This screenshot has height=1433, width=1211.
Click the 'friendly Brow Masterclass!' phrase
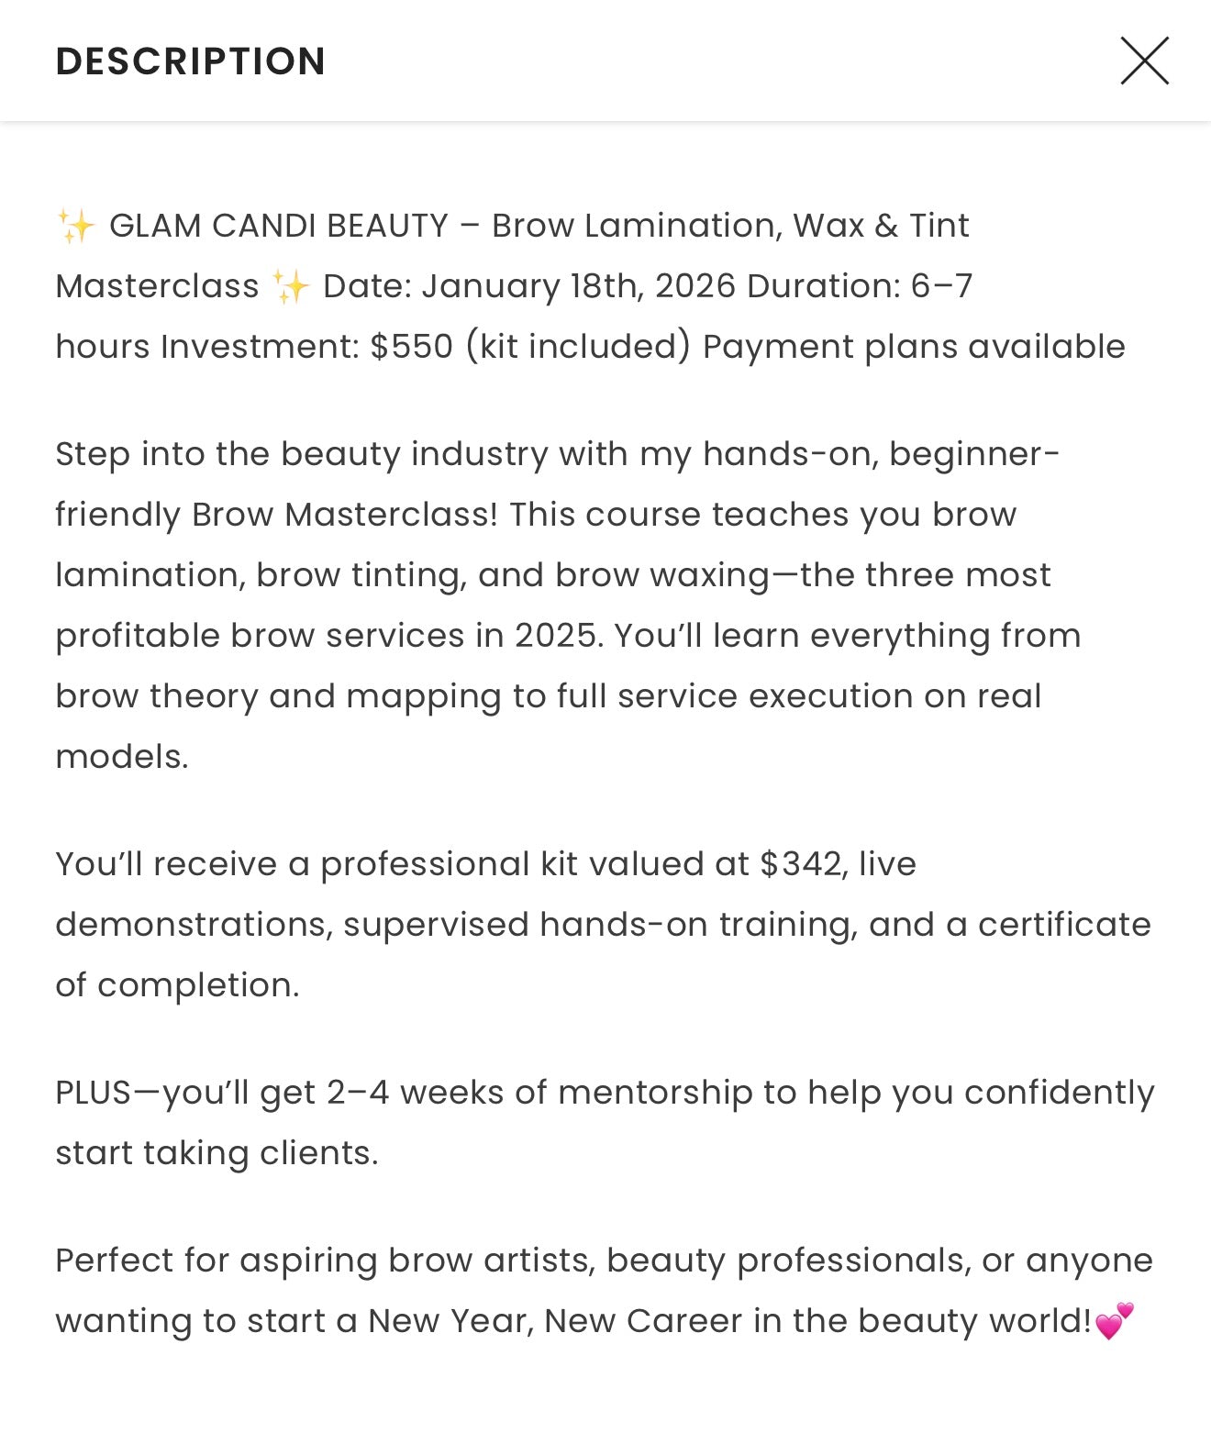click(x=276, y=515)
